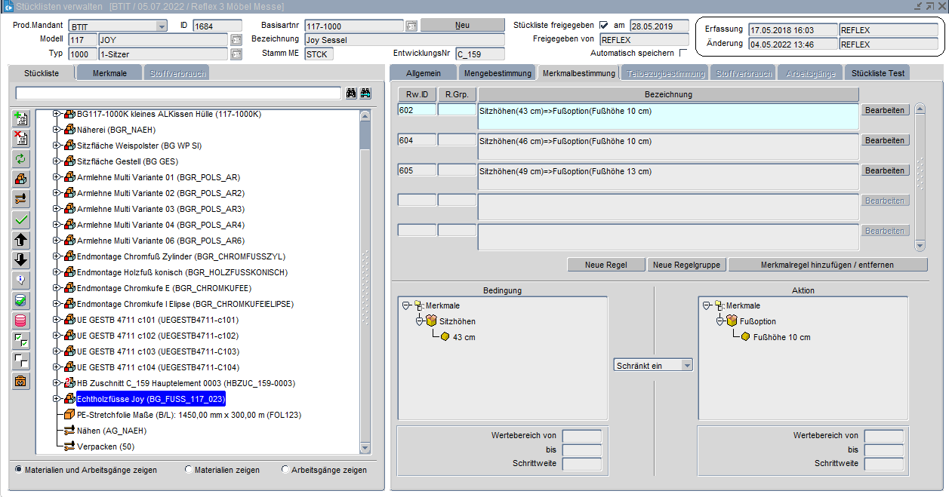Click the green checkmark icon in left toolbar
949x497 pixels.
22,219
